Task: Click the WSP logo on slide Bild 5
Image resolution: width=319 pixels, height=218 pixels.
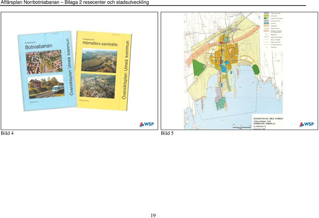Action: [x=306, y=124]
